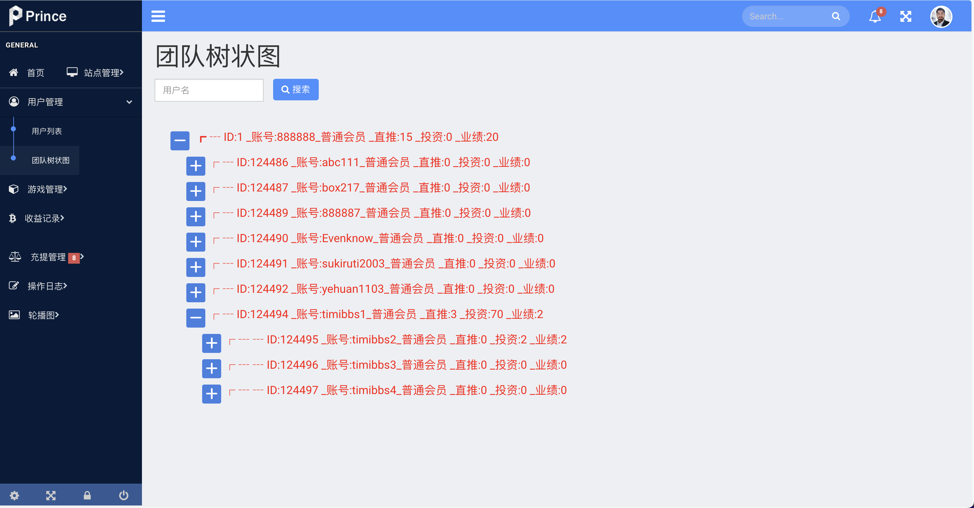Open the home page via 首页 icon

coord(14,72)
